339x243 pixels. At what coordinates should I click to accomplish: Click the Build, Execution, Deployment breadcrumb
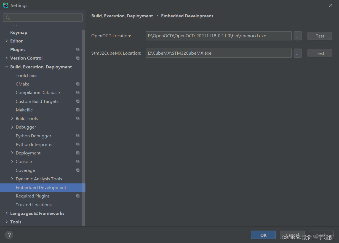[x=122, y=16]
